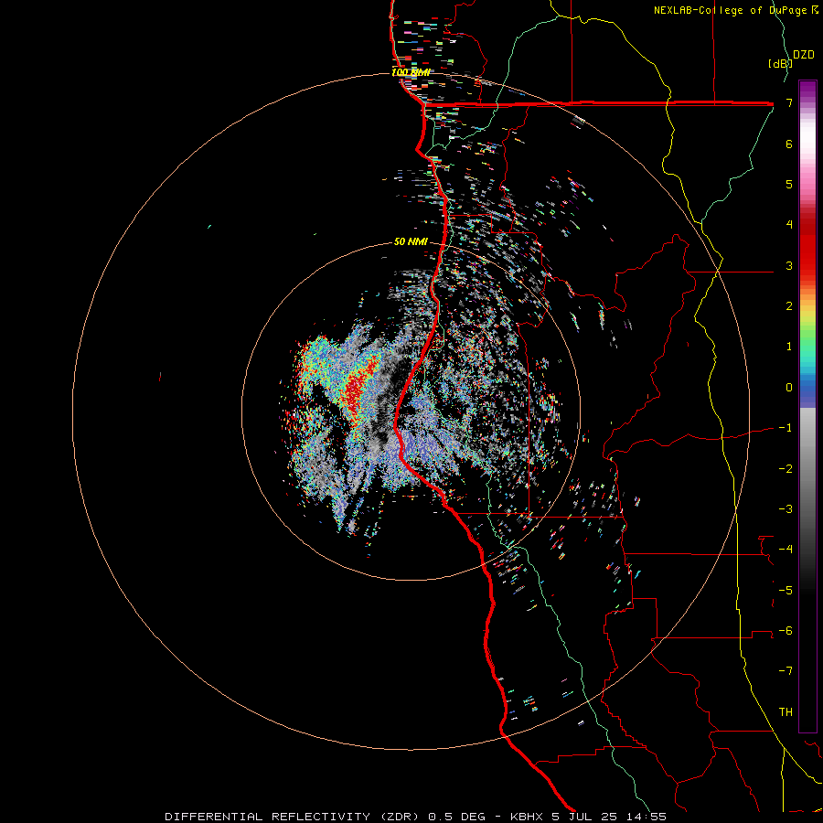Click the 5 JUL 25 date text

tap(584, 817)
